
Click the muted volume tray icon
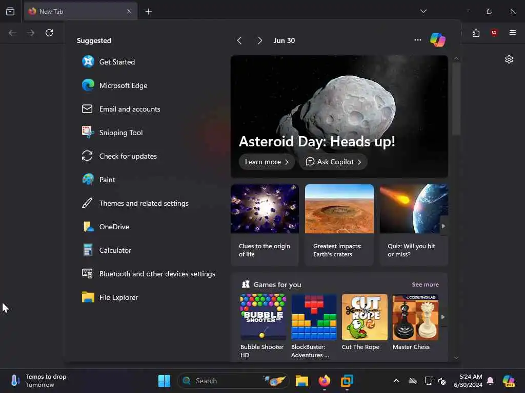442,381
